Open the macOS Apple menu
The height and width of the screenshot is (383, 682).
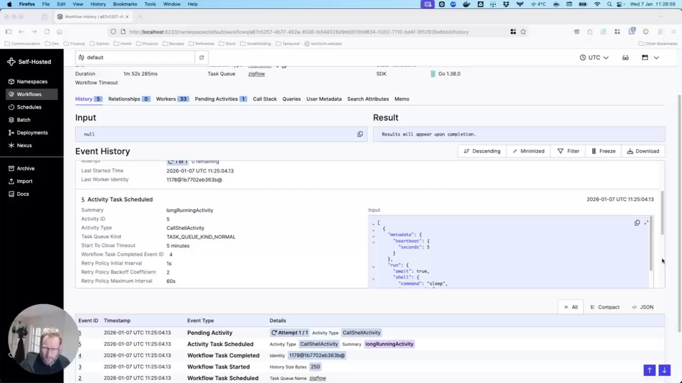point(9,4)
